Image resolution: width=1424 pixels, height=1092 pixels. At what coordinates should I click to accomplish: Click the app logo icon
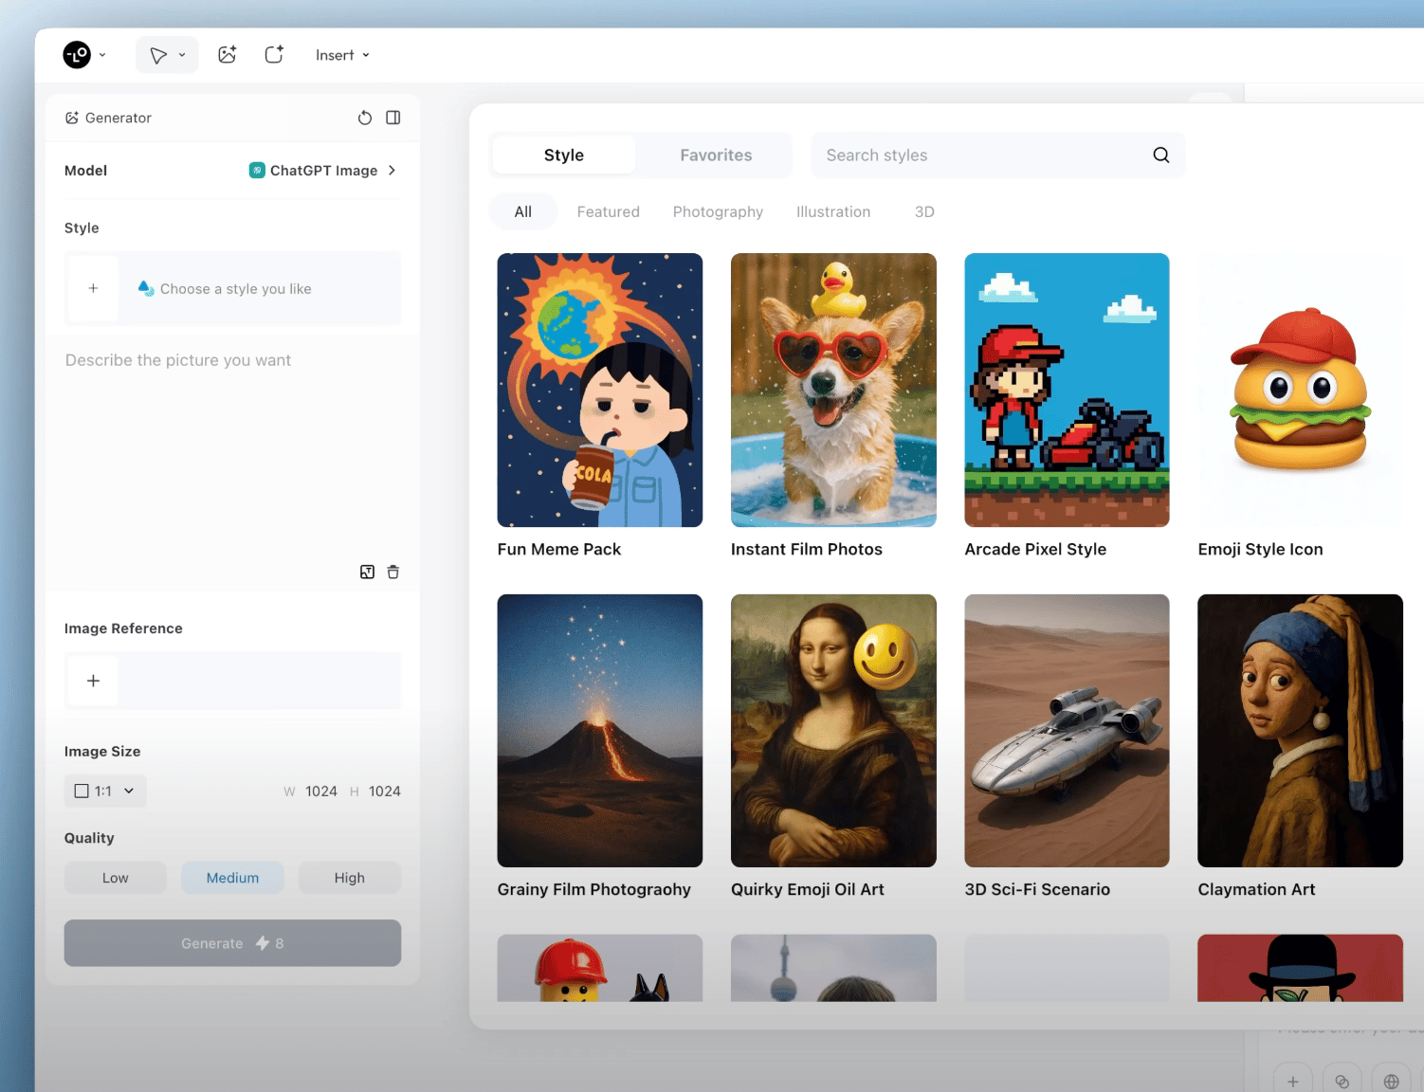[x=77, y=55]
